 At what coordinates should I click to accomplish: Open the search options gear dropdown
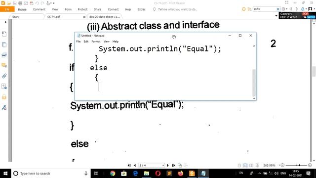point(284,9)
